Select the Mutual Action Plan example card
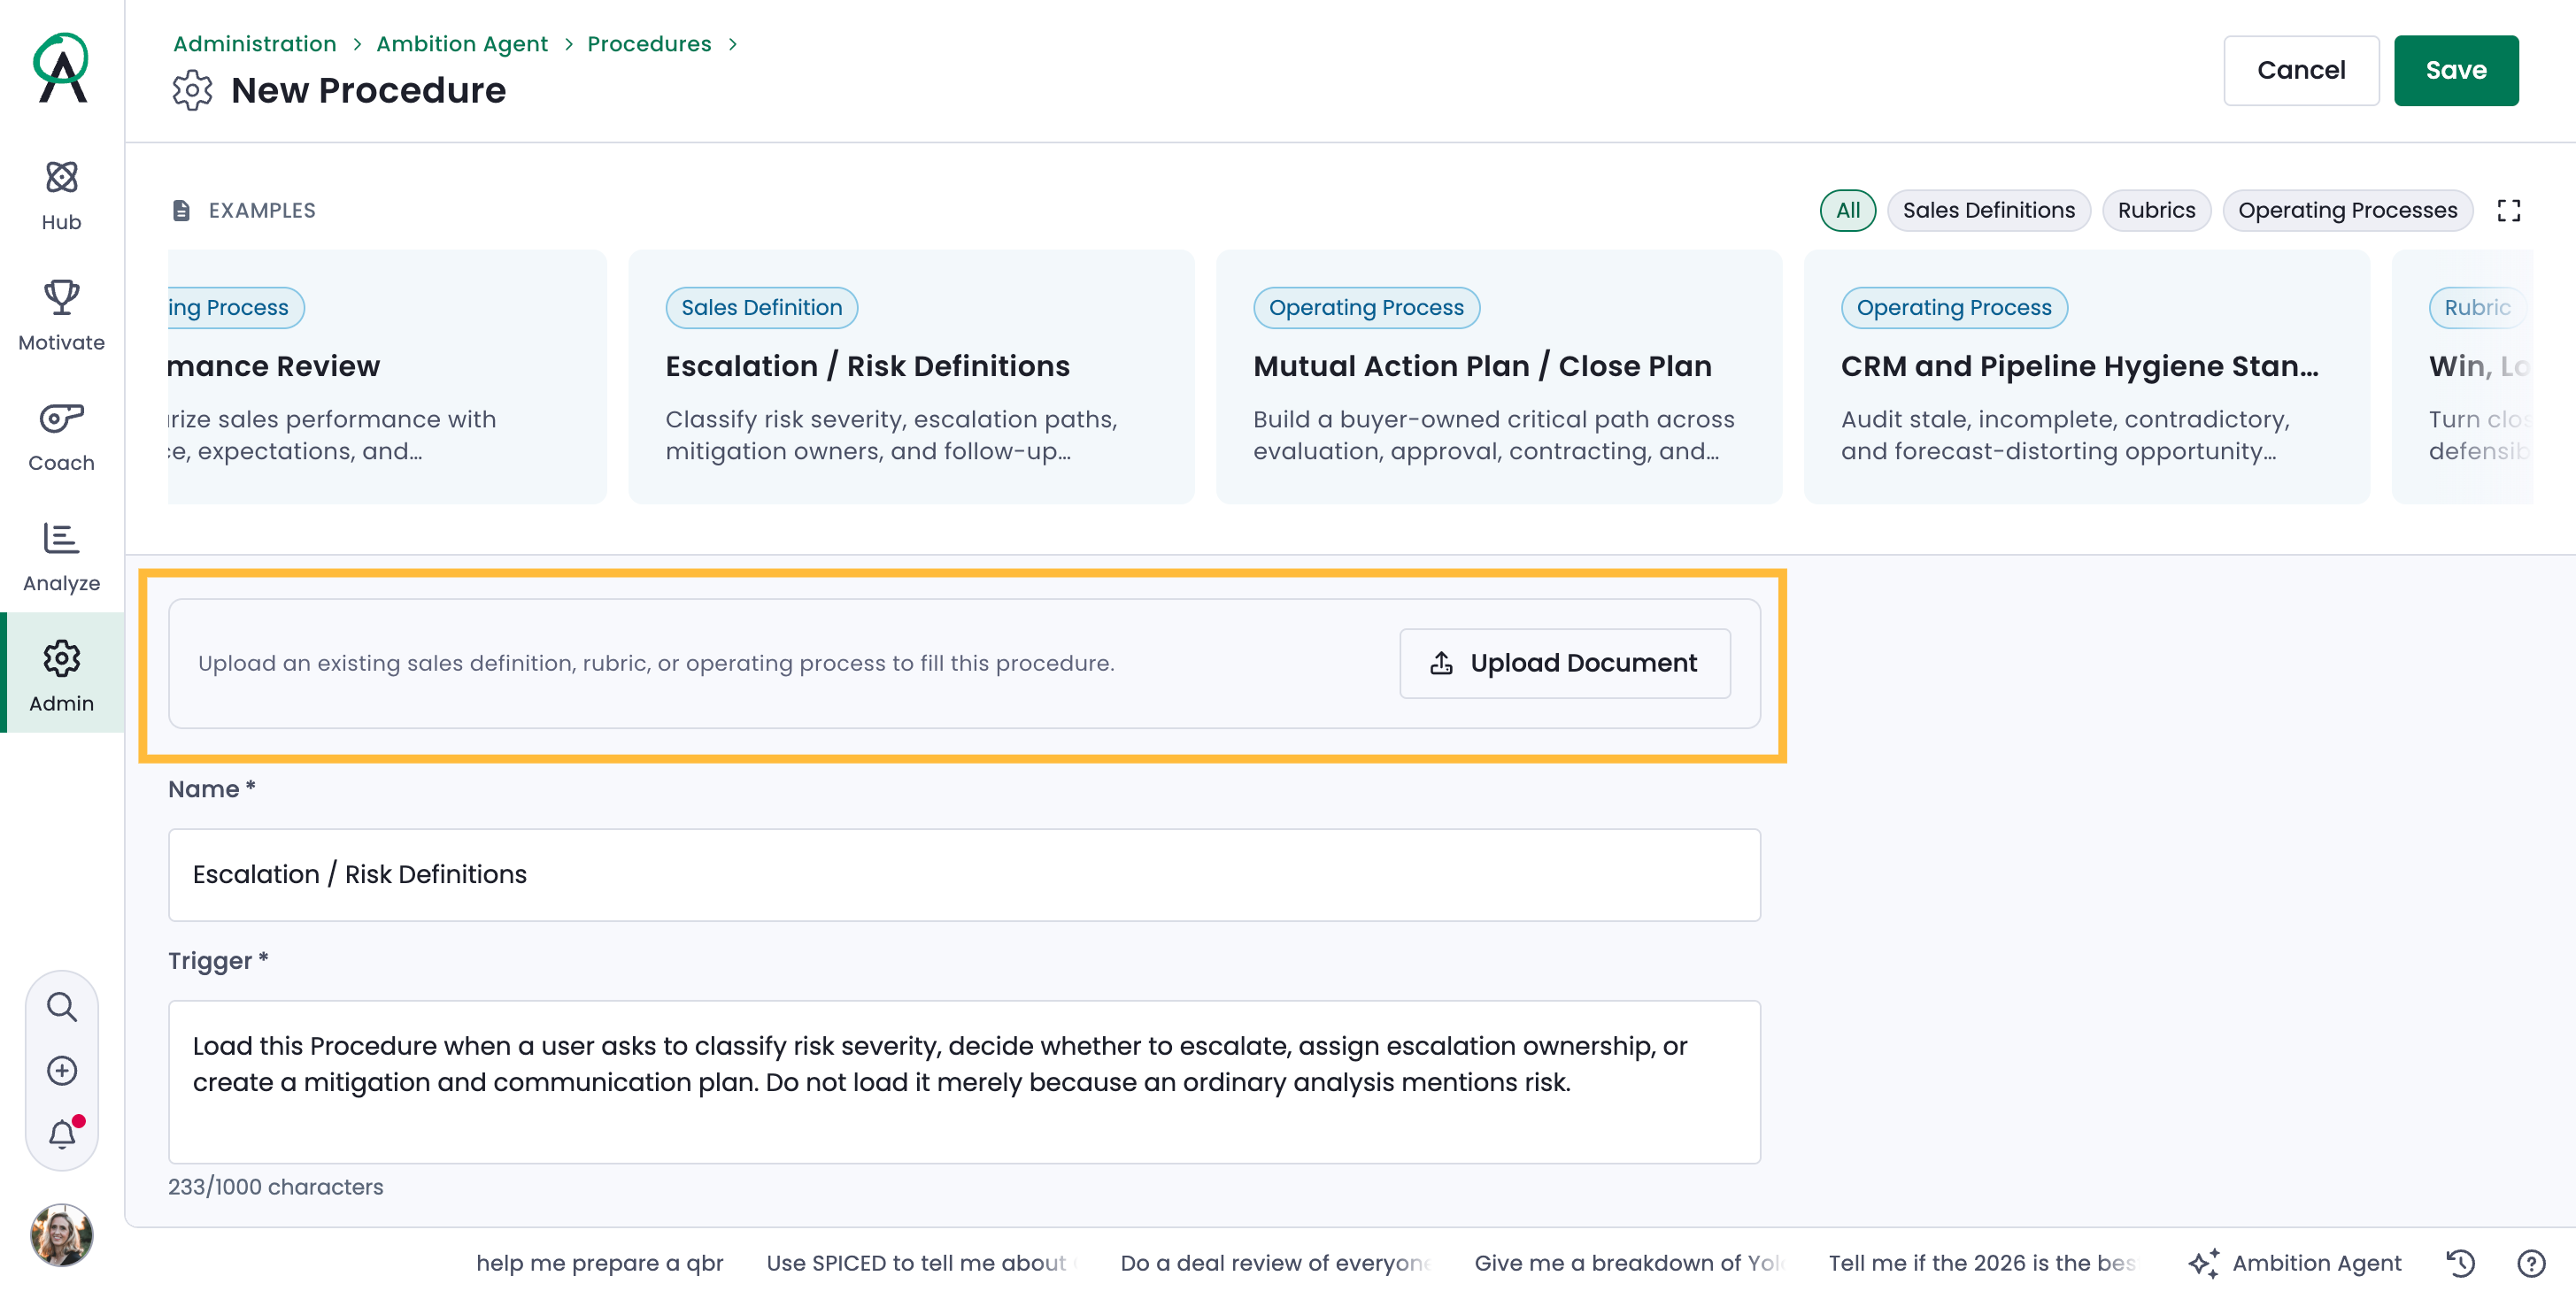 pyautogui.click(x=1499, y=377)
